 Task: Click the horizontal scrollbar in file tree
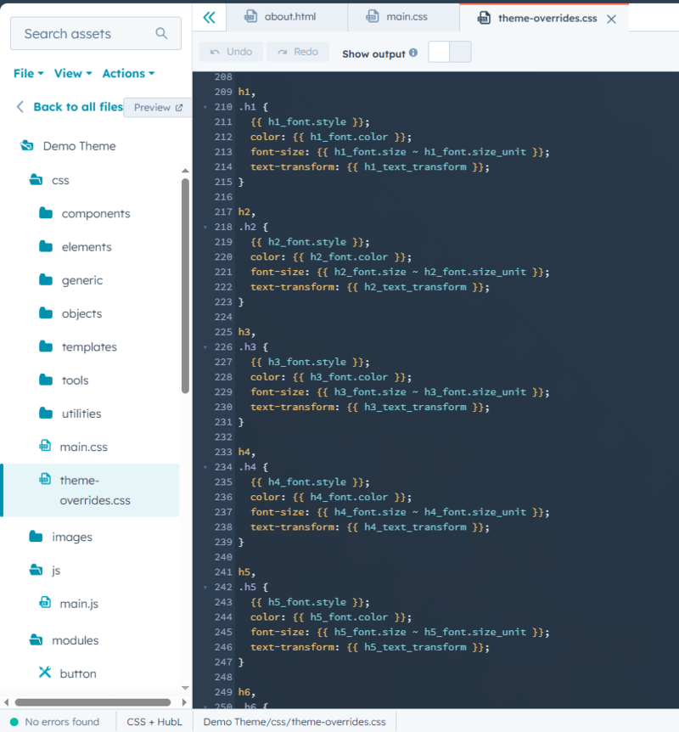pyautogui.click(x=93, y=702)
